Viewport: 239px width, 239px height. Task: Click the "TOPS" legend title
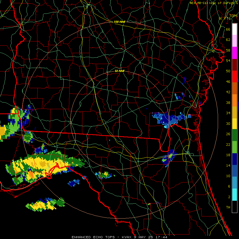[x=233, y=16]
